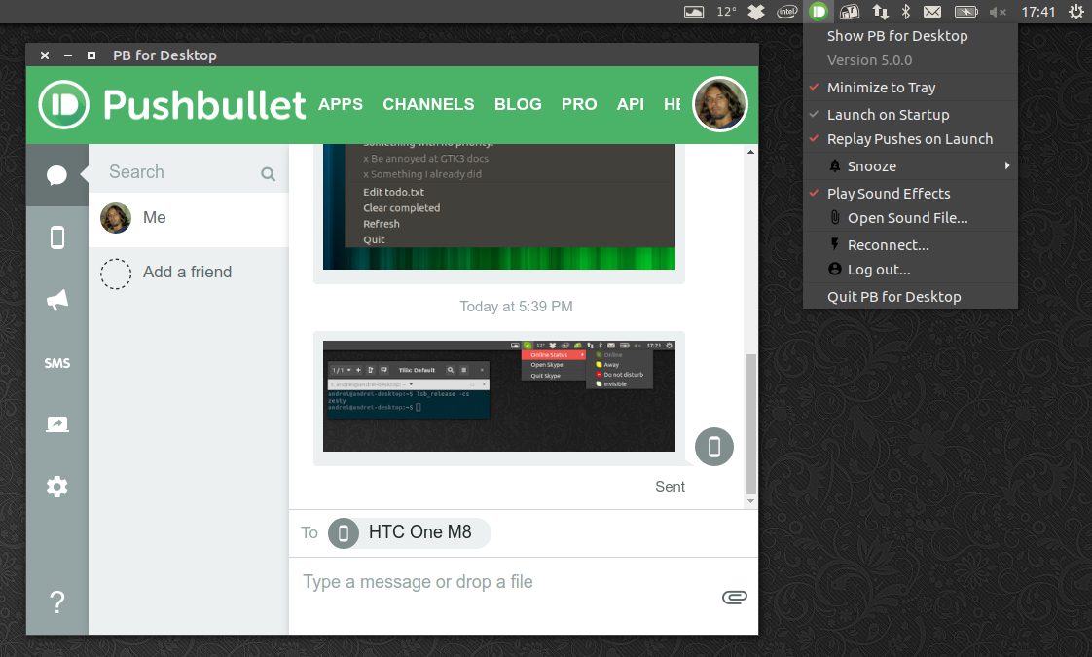1092x657 pixels.
Task: Click the Pushbullet tray indicator icon
Action: [x=819, y=11]
